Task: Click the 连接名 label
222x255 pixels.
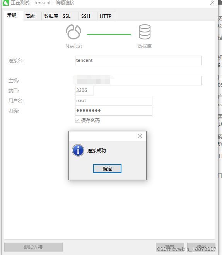Action: pyautogui.click(x=16, y=61)
